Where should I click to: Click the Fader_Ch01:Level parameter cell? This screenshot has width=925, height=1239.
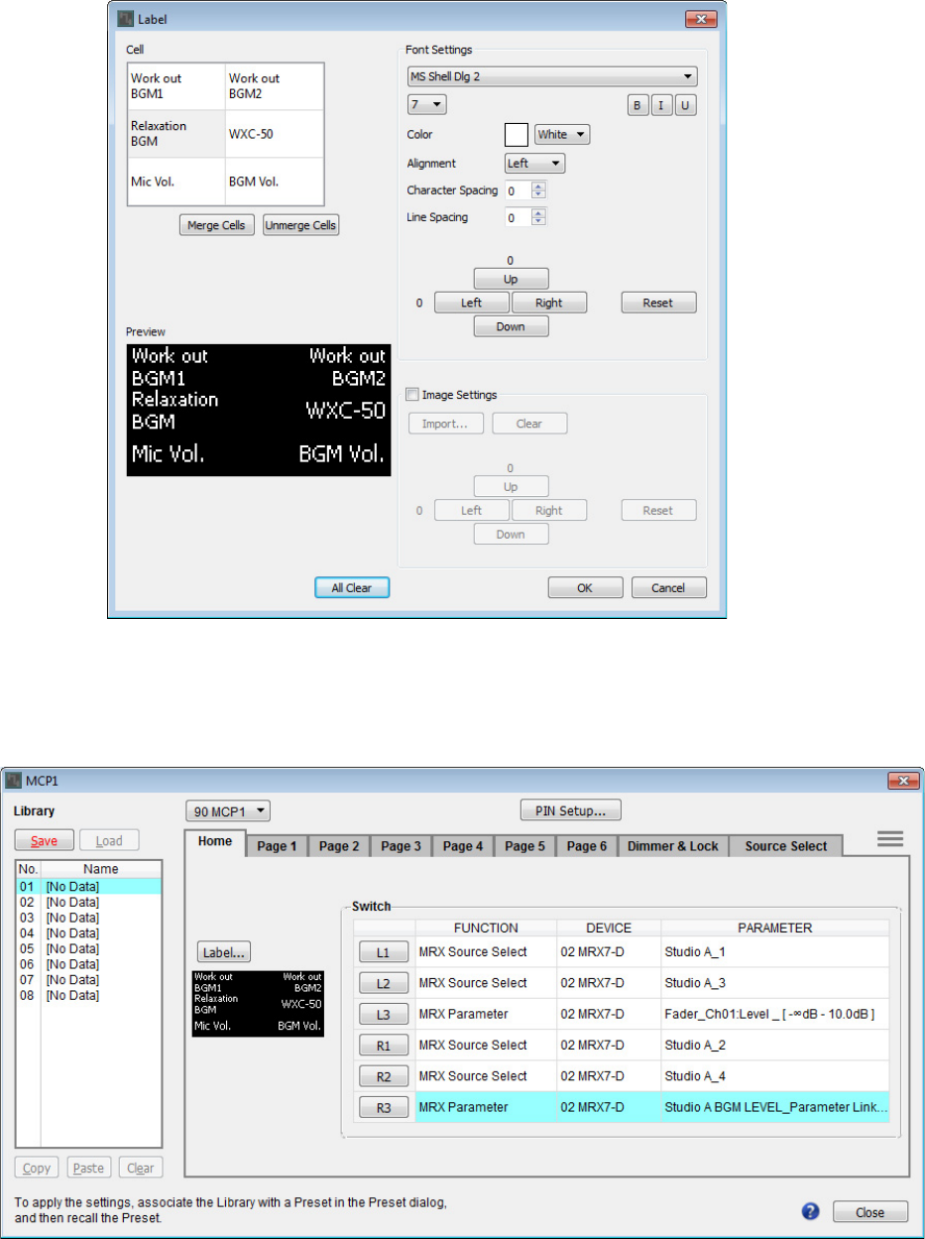775,1015
